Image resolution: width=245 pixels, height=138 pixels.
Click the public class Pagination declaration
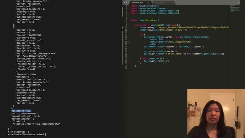(x=145, y=20)
